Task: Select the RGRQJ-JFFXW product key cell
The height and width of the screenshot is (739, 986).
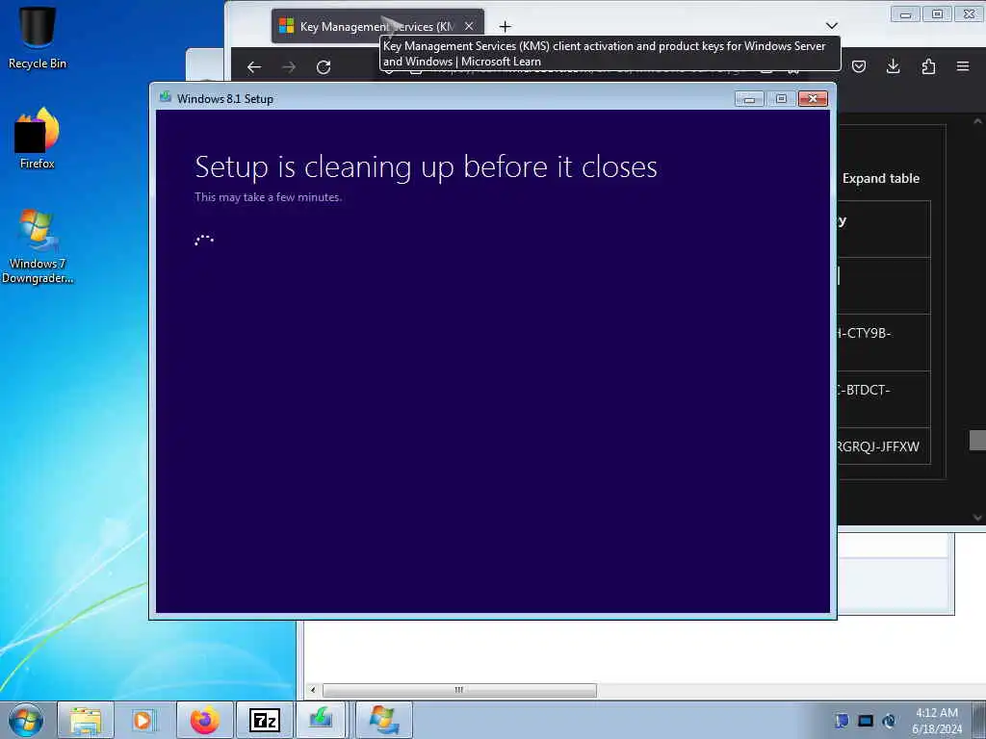Action: click(884, 446)
